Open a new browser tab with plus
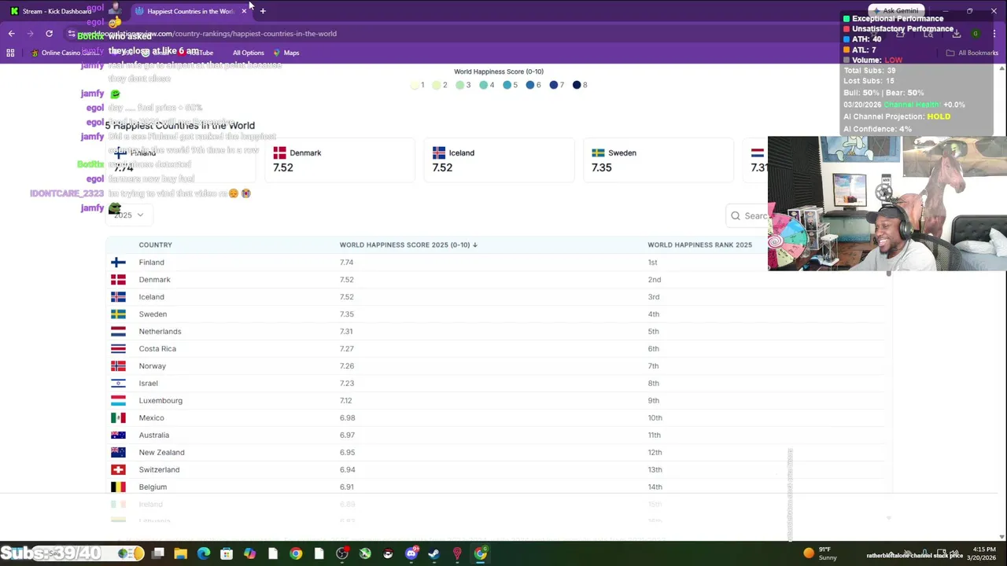This screenshot has height=566, width=1007. pos(263,11)
